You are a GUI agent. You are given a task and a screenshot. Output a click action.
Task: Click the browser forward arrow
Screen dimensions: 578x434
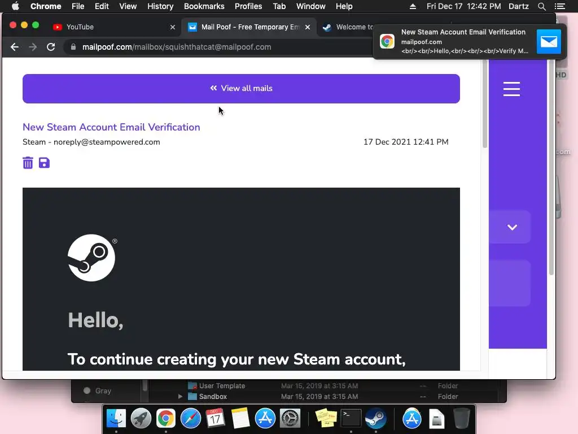click(x=33, y=47)
